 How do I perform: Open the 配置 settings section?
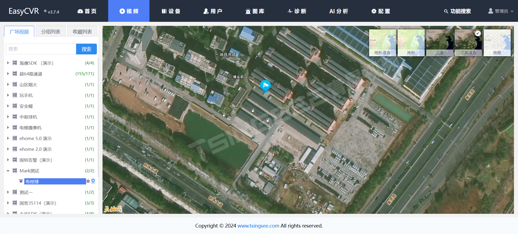coord(381,11)
